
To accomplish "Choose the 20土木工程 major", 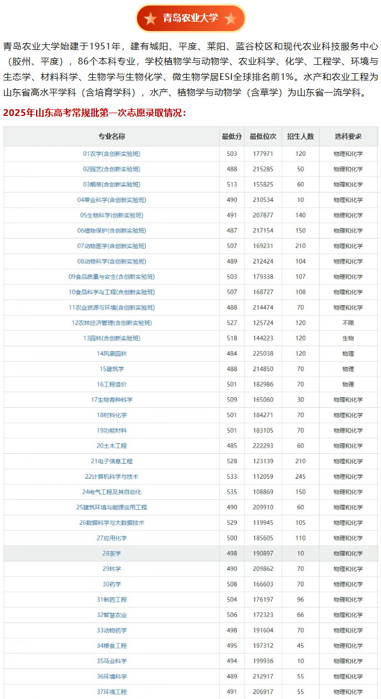I will 111,445.
